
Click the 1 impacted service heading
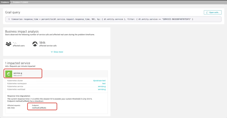pyautogui.click(x=18, y=63)
